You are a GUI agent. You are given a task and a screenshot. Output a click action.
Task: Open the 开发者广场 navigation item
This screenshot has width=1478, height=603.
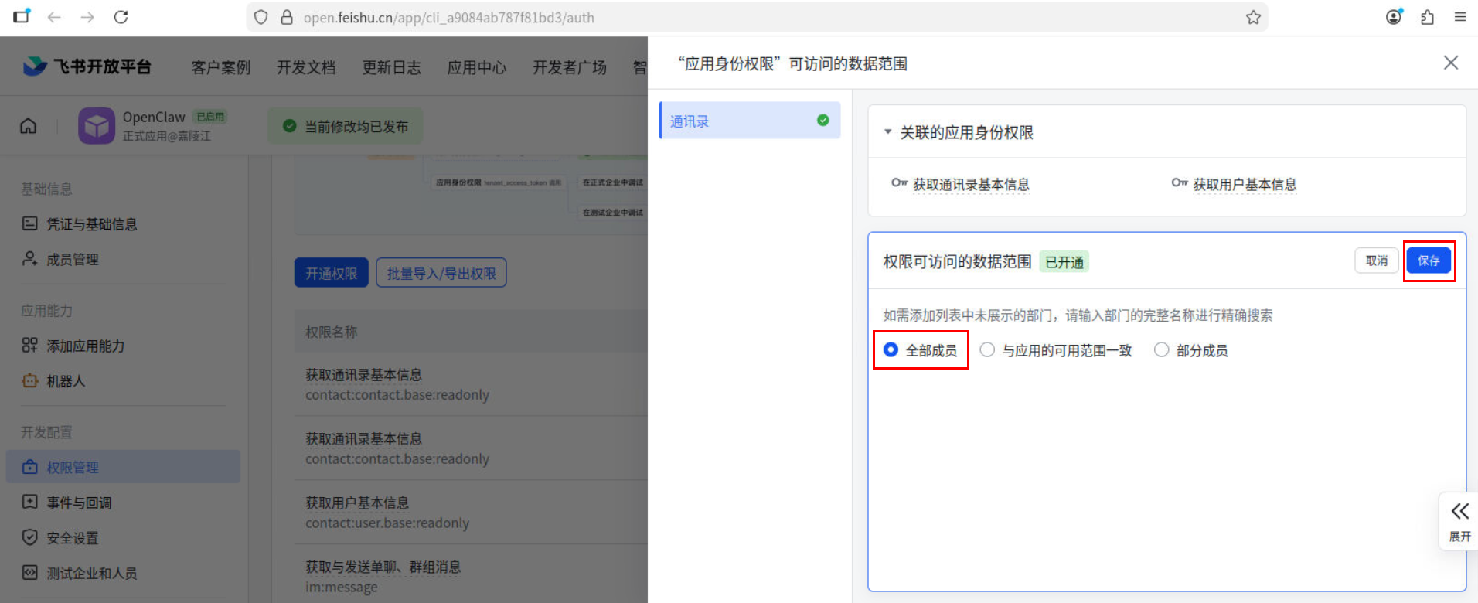tap(570, 67)
